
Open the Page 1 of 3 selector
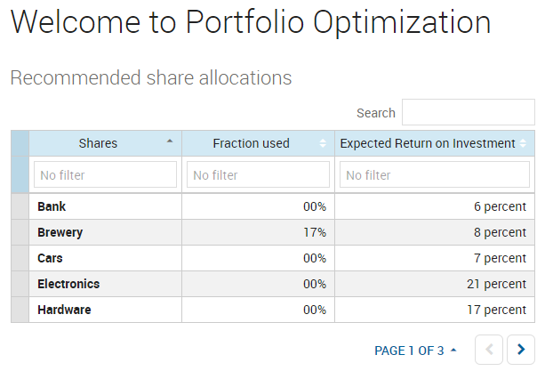[x=415, y=351]
